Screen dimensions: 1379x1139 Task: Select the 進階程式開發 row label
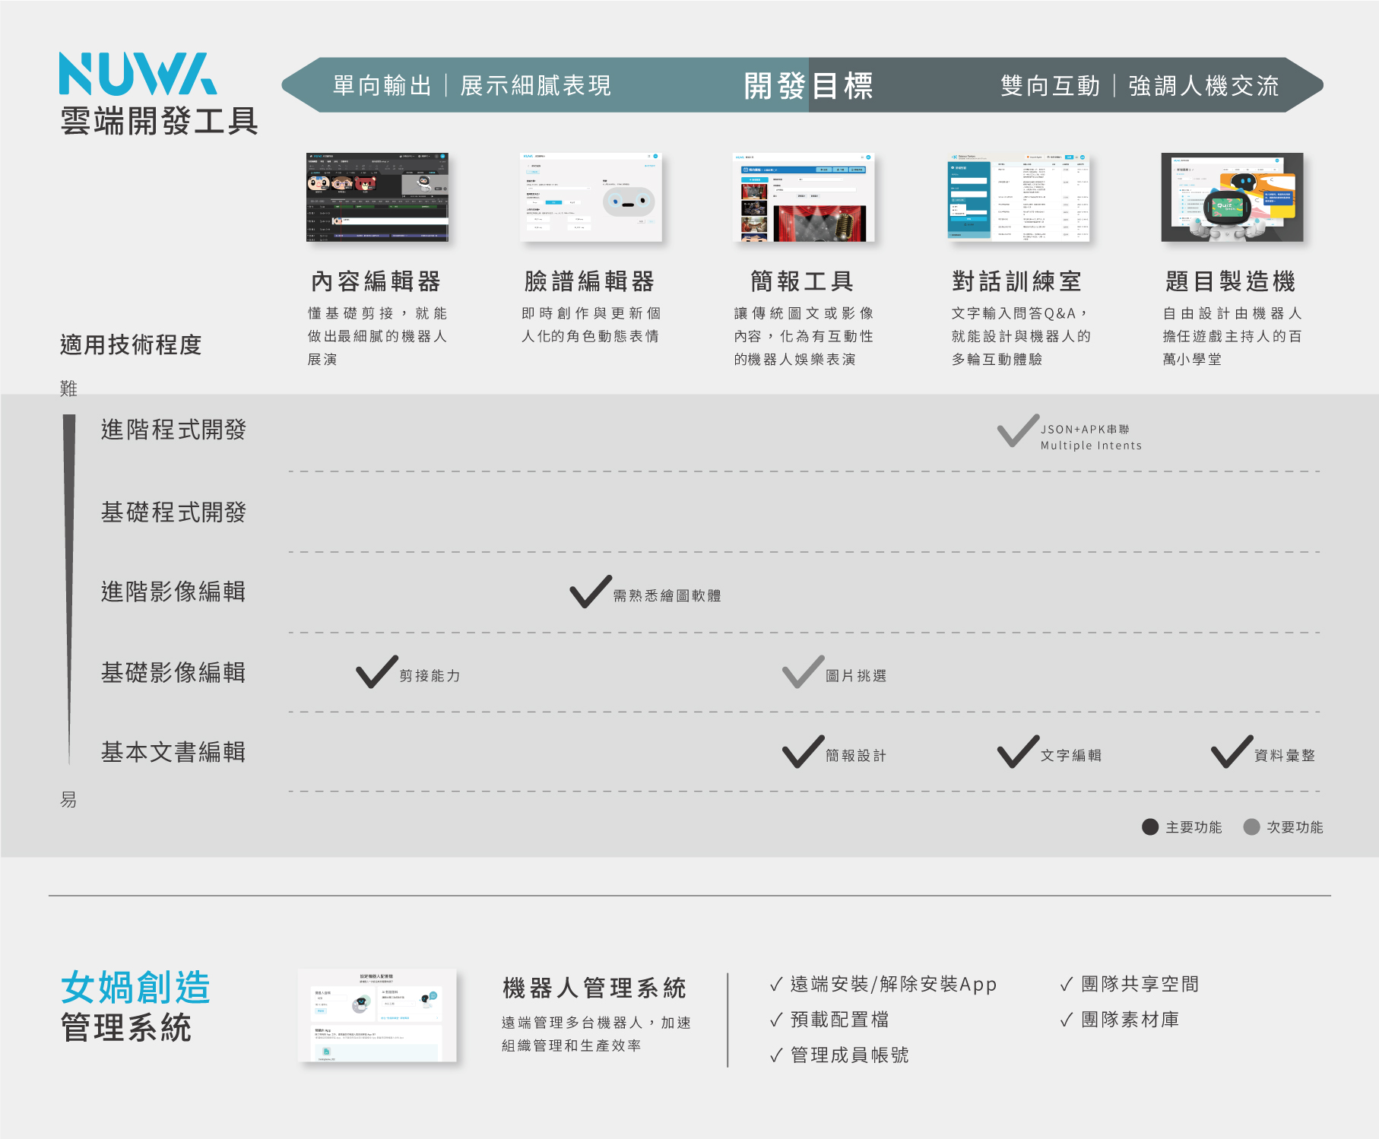pyautogui.click(x=174, y=430)
